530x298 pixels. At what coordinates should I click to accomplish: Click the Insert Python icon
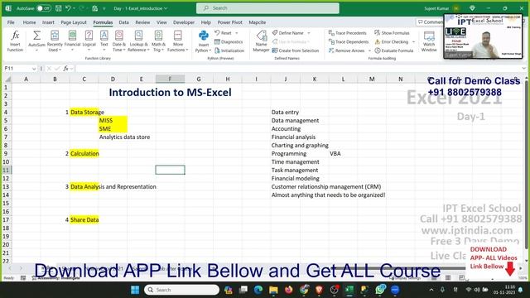(x=204, y=36)
